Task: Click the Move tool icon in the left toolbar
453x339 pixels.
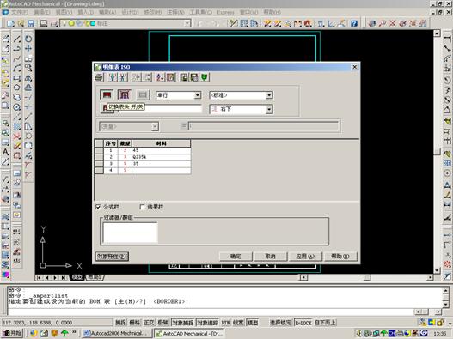Action: (x=28, y=48)
